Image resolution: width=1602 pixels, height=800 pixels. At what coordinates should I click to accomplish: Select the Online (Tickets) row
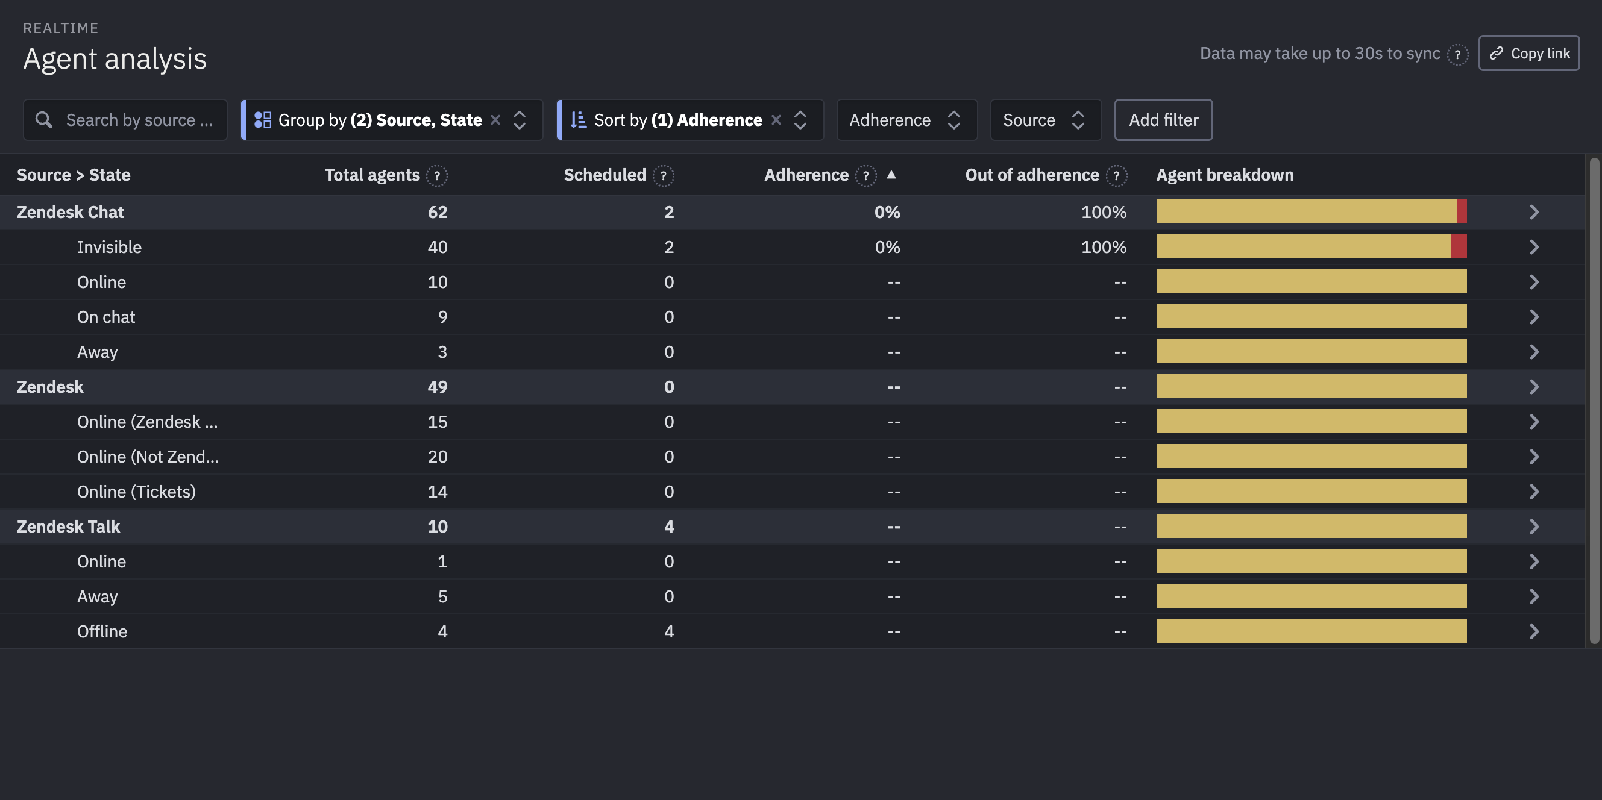click(x=136, y=491)
